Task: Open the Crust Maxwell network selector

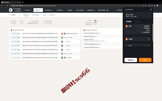Action: point(17,10)
